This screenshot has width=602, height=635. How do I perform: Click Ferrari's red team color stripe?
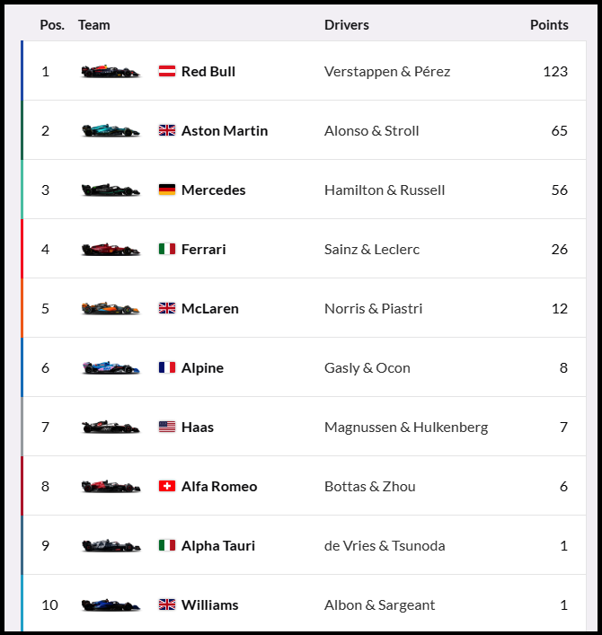click(x=22, y=249)
